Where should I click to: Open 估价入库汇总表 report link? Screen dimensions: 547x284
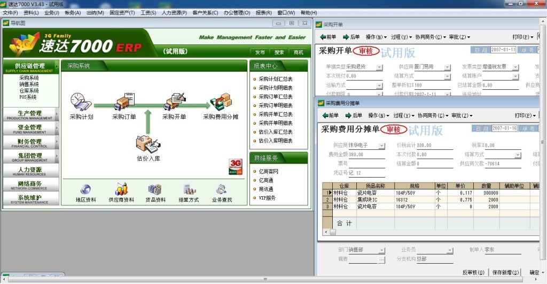pyautogui.click(x=275, y=132)
